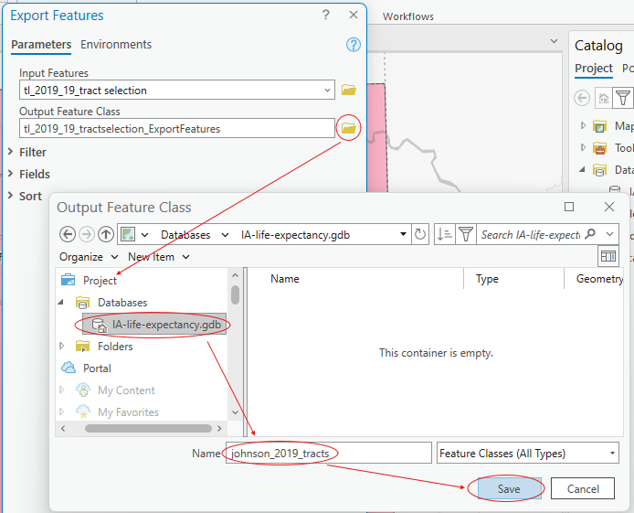Expand My Content node

[62, 390]
